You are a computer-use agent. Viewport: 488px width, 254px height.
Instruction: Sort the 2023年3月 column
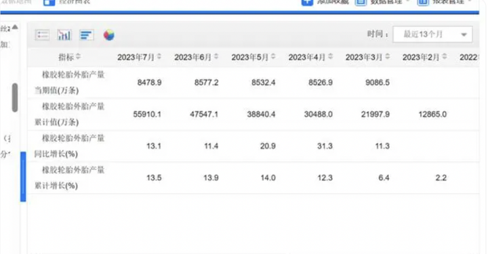coord(388,57)
